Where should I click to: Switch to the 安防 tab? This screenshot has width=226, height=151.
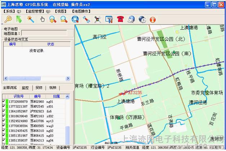point(39,88)
